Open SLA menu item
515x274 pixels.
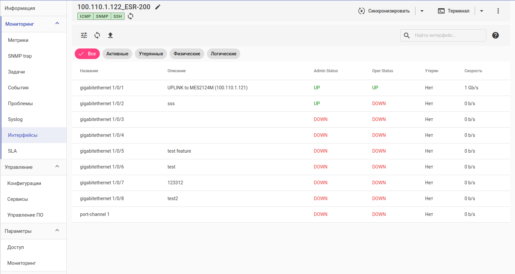[34, 151]
